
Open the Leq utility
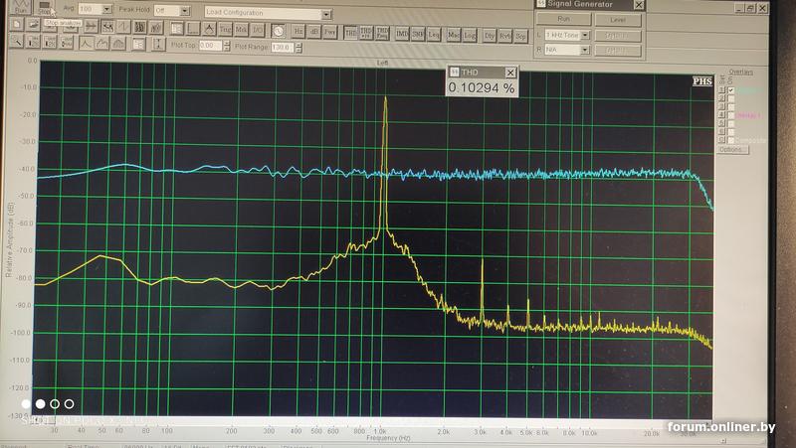pos(434,35)
